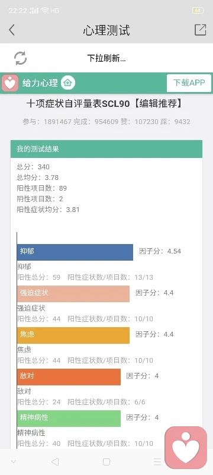
Task: Tap the battery indicator in status bar
Action: coord(198,11)
